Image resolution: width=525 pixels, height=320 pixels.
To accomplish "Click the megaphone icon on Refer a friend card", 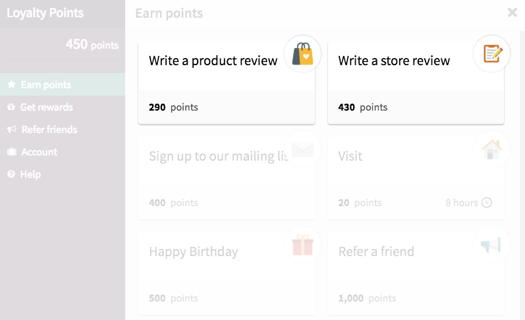I will [x=491, y=245].
